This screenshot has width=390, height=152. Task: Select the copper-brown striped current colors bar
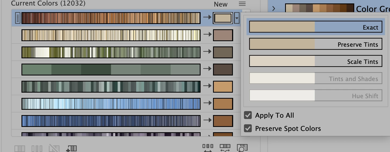click(x=111, y=18)
